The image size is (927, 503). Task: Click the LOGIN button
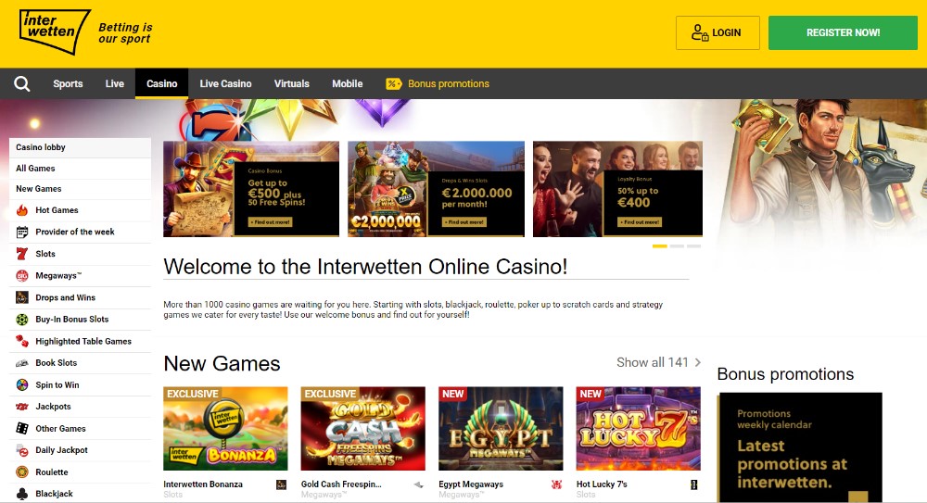coord(717,32)
